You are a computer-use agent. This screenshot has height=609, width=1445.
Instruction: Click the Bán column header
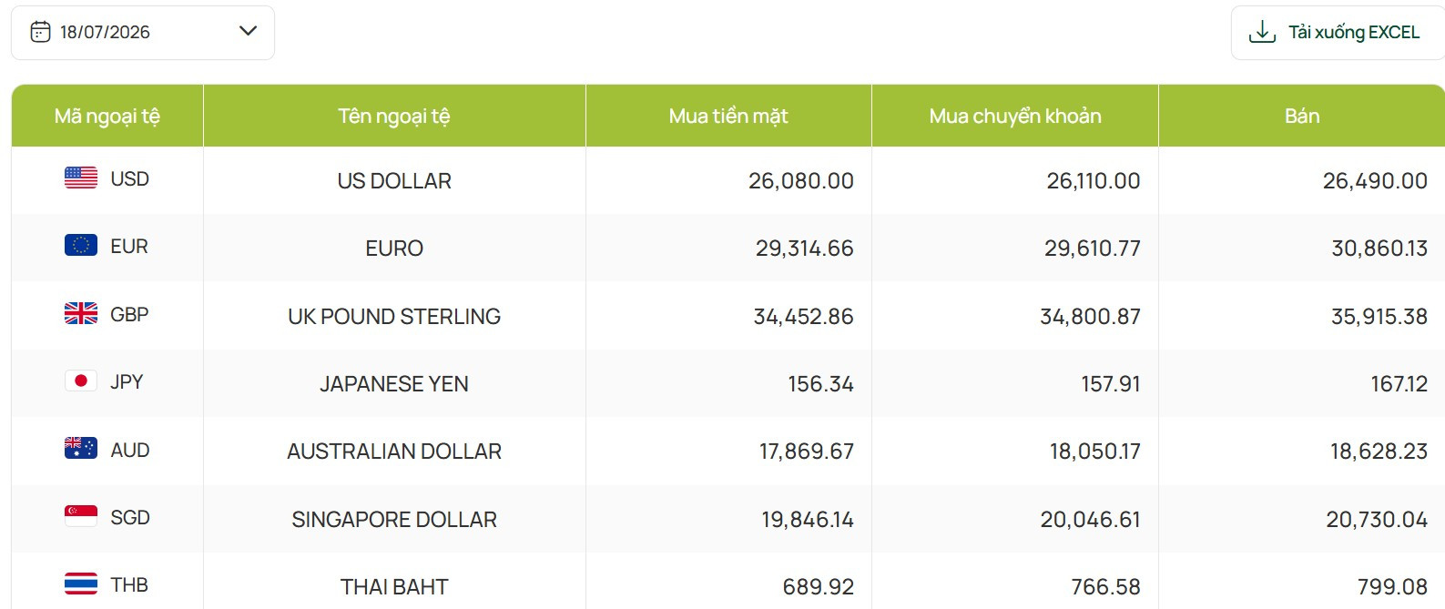pyautogui.click(x=1302, y=116)
